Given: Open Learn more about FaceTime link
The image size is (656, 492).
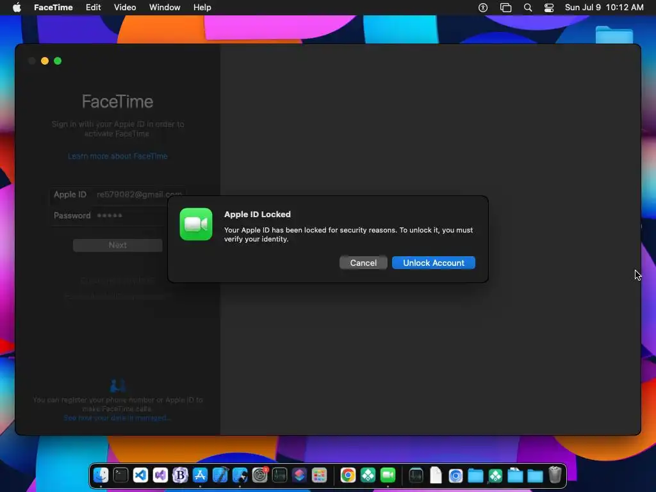Looking at the screenshot, I should [118, 156].
